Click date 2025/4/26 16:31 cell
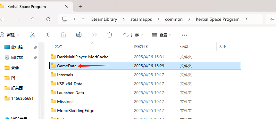 149,57
